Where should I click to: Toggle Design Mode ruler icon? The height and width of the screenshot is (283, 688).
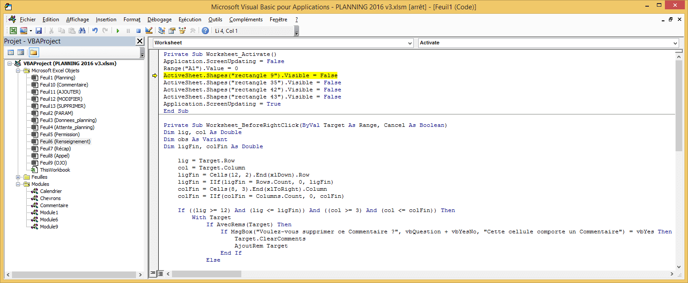[149, 31]
